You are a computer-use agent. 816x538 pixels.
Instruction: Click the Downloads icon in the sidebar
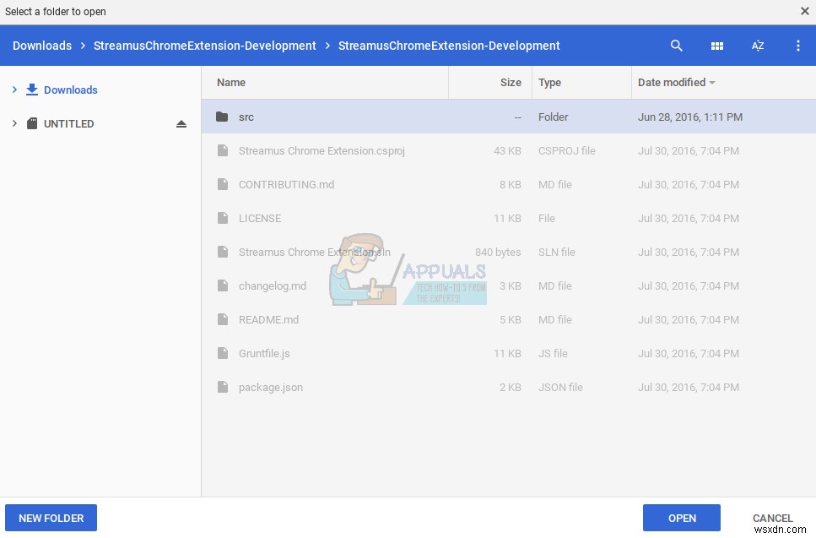tap(32, 90)
